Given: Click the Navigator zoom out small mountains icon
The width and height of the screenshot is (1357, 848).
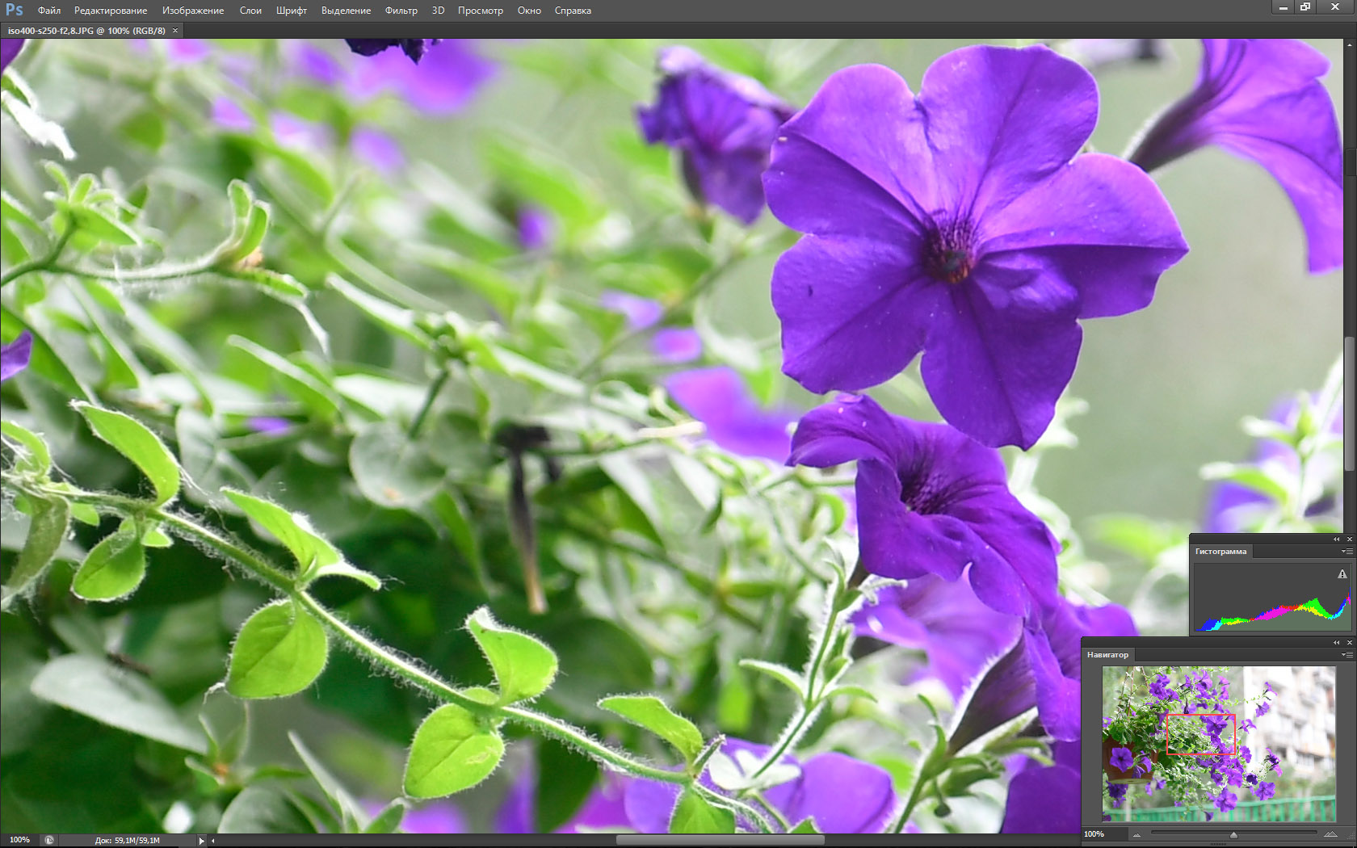Looking at the screenshot, I should click(1137, 835).
